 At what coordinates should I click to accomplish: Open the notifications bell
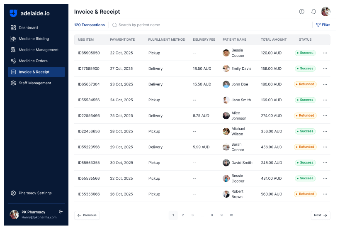click(313, 12)
